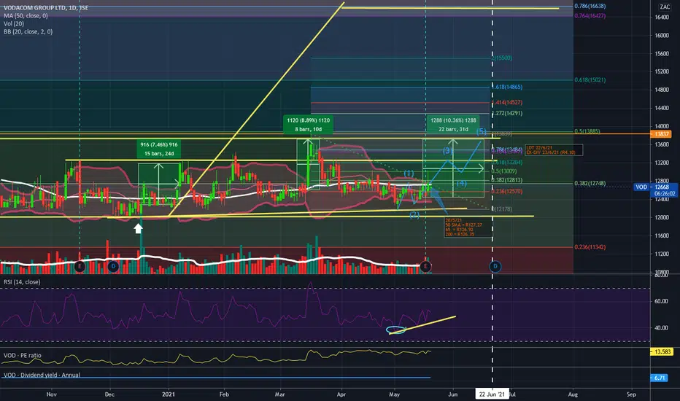This screenshot has height=401, width=680.
Task: Click the ZAC currency label
Action: point(665,7)
